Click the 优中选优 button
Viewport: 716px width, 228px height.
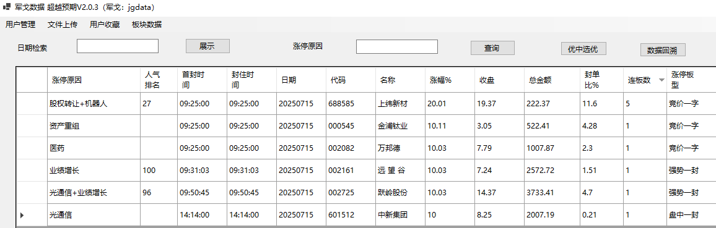point(583,48)
